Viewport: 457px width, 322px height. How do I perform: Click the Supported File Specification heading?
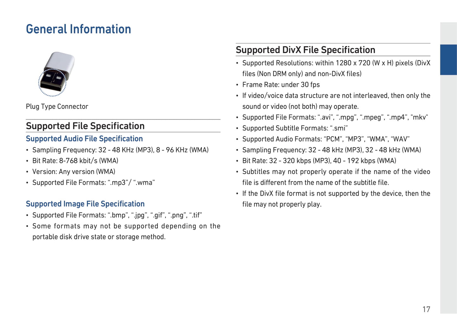pos(85,126)
